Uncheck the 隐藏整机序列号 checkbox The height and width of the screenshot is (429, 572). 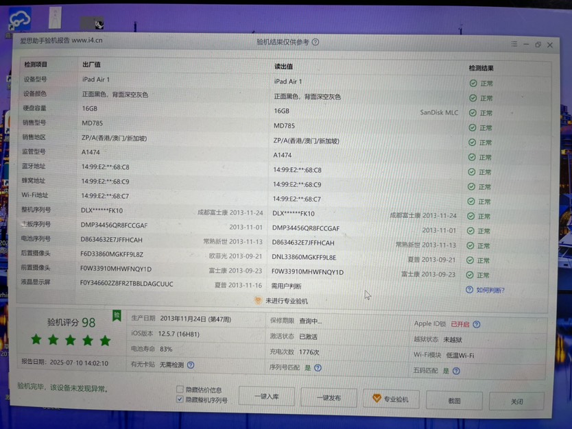tap(180, 399)
